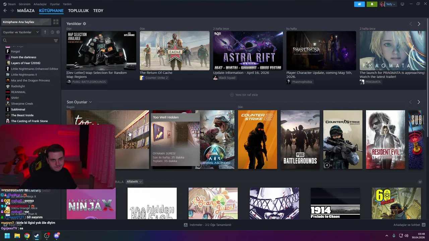Open the Oyunlar menu
Screen dimensions: 429x241
55,4
